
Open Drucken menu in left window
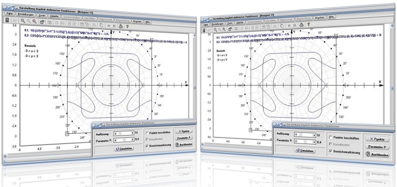(x=137, y=21)
